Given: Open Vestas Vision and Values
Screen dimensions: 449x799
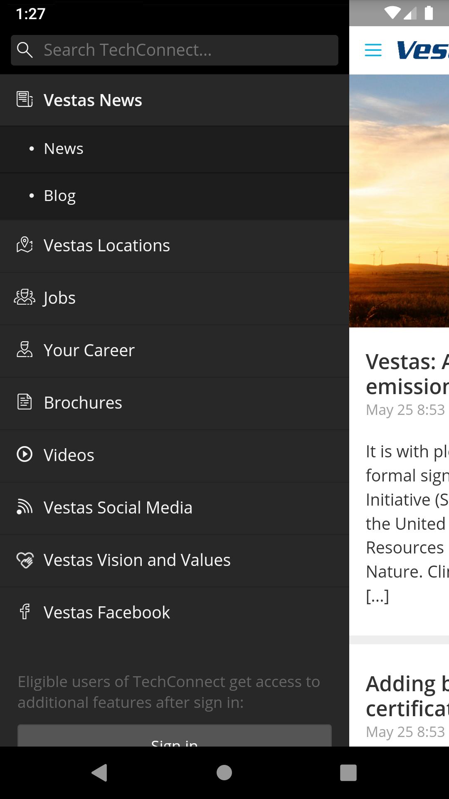Looking at the screenshot, I should point(175,561).
